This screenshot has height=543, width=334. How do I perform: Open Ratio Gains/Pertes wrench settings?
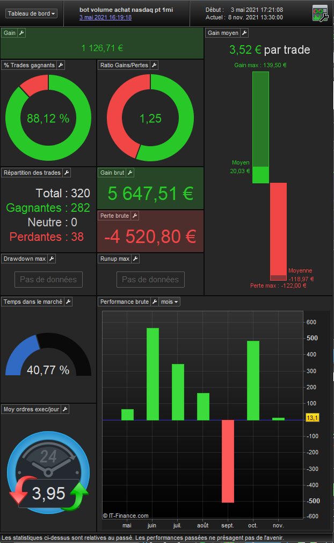(x=154, y=65)
